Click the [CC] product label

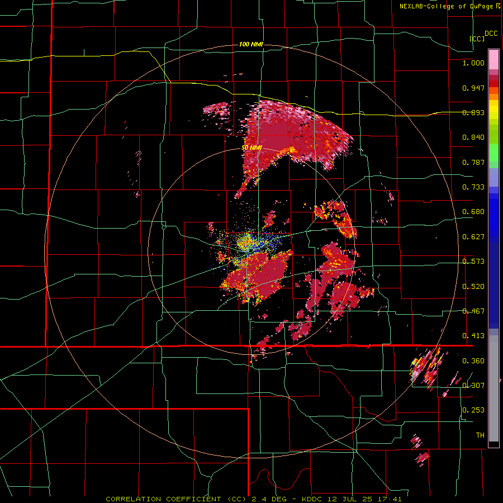(477, 39)
